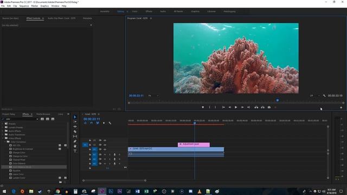Toggle V3 track output eye
347x195 pixels.
[x=105, y=140]
